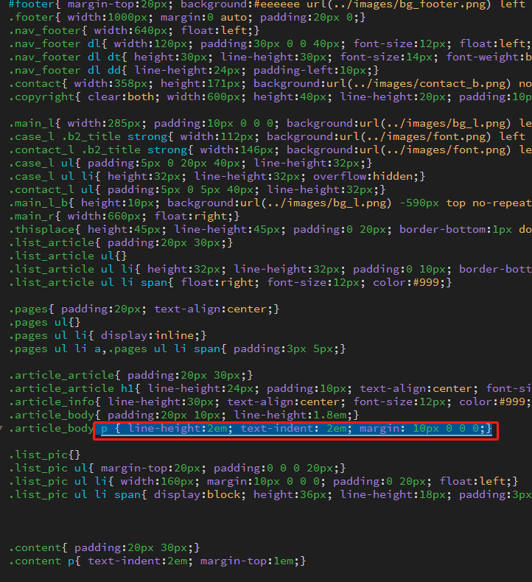The height and width of the screenshot is (582, 532).
Task: Click the '.pages ul li a,.pages' line
Action: click(x=177, y=349)
